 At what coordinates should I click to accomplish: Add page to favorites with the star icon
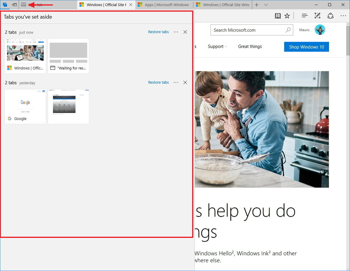287,15
